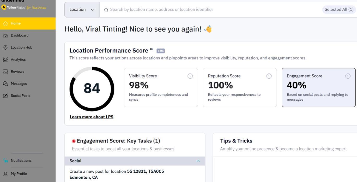357x182 pixels.
Task: Click the Reputation Score info icon
Action: pos(269,76)
